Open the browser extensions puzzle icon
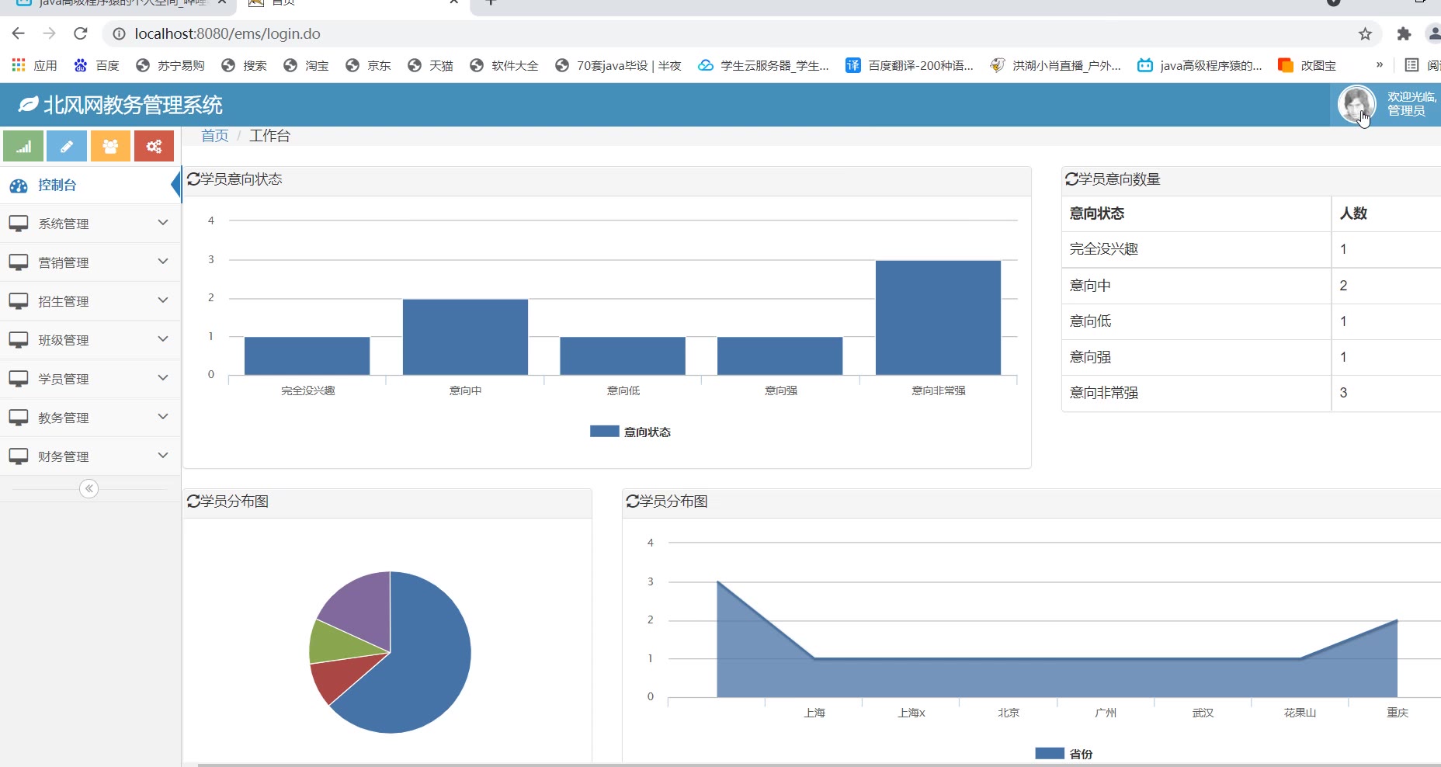 pos(1404,33)
